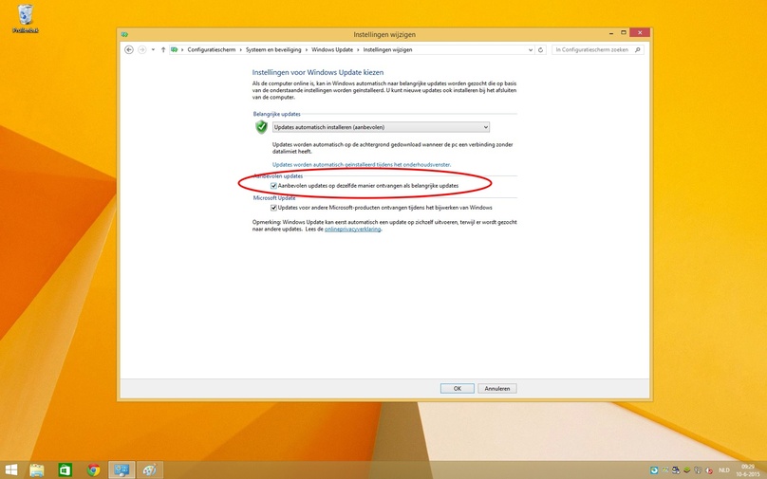Open the recent locations history arrow
767x479 pixels.
point(153,49)
